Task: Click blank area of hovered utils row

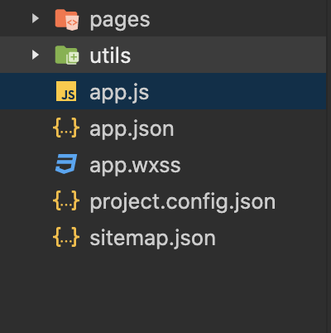Action: click(x=229, y=55)
